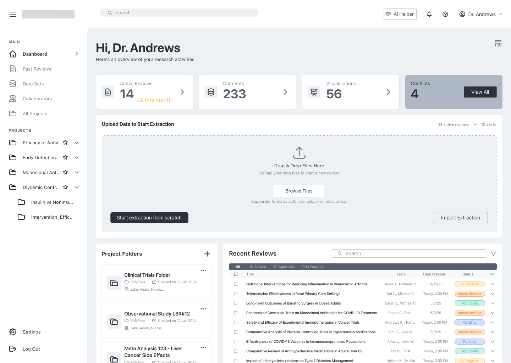Image resolution: width=511 pixels, height=363 pixels.
Task: Click the Clinical Trials Folder folder icon
Action: [x=114, y=283]
